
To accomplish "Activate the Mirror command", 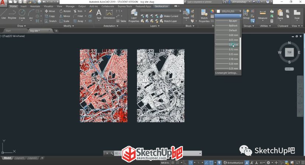I will (x=65, y=16).
